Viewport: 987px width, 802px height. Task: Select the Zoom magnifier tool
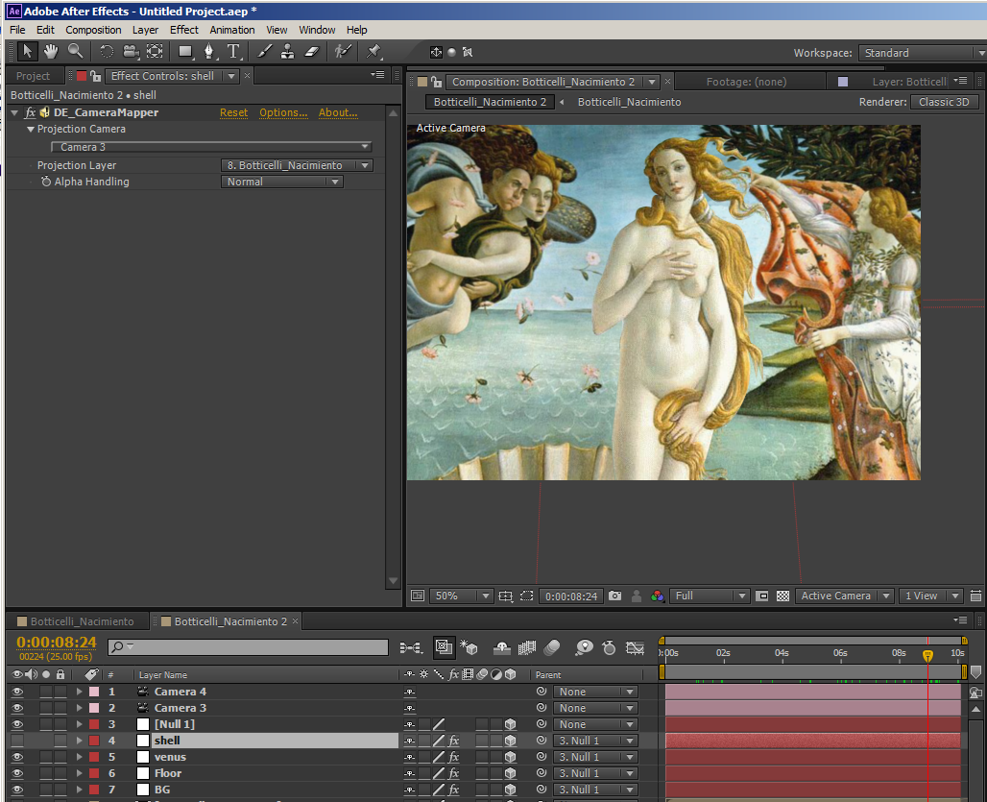75,52
